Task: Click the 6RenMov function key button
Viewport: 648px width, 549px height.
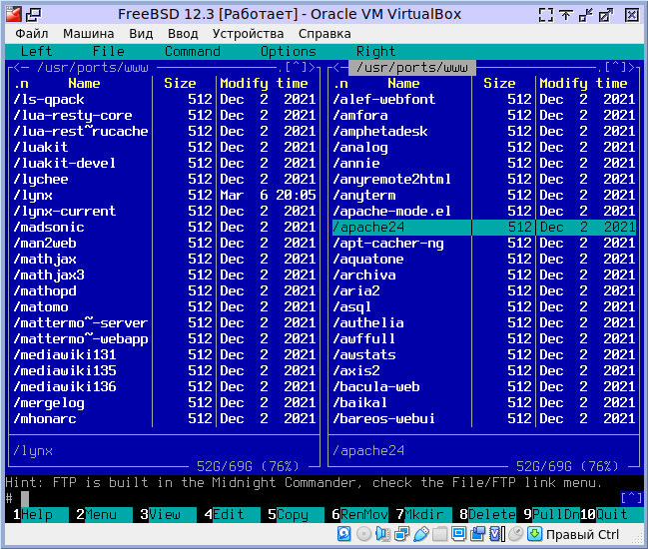Action: [x=360, y=515]
